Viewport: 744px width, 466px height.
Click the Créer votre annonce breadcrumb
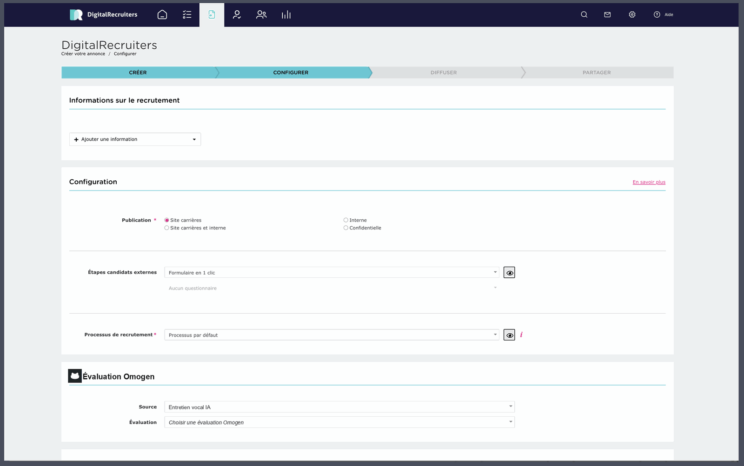coord(83,54)
